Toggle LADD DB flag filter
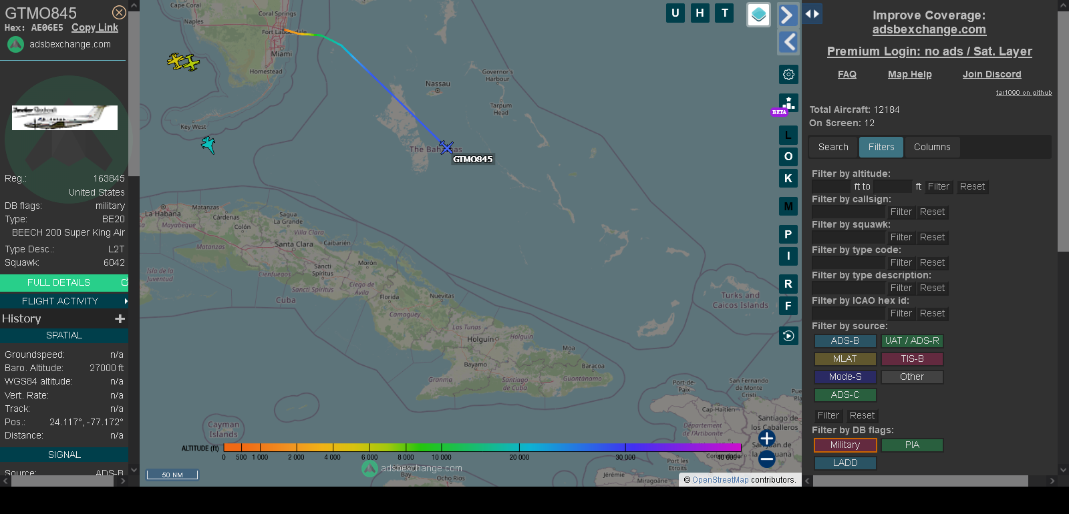The height and width of the screenshot is (514, 1069). (x=845, y=463)
